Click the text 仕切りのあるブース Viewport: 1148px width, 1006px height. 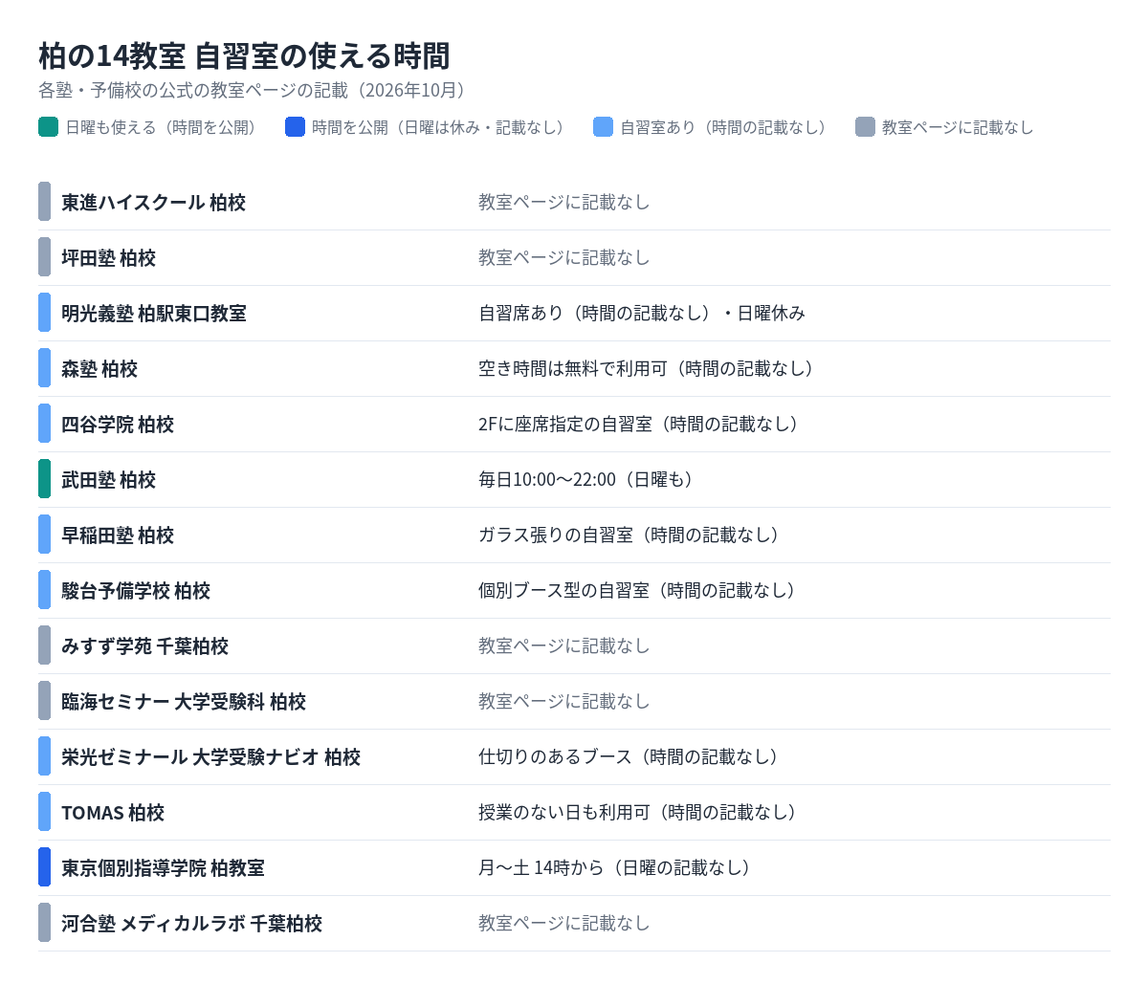coord(556,756)
